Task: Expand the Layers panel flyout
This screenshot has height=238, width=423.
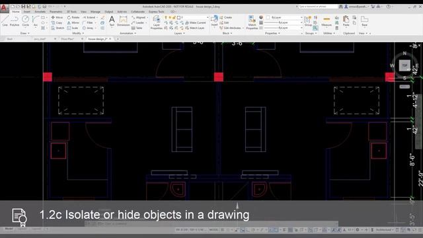Action: click(179, 33)
